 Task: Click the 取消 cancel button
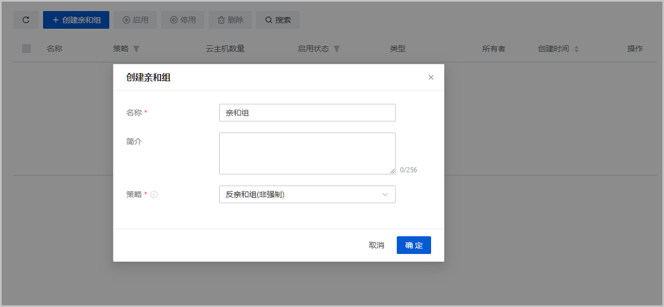tap(376, 245)
